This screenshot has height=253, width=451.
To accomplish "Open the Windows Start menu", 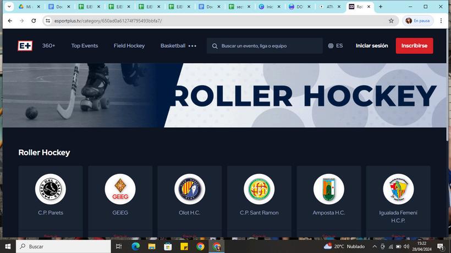I will 8,246.
